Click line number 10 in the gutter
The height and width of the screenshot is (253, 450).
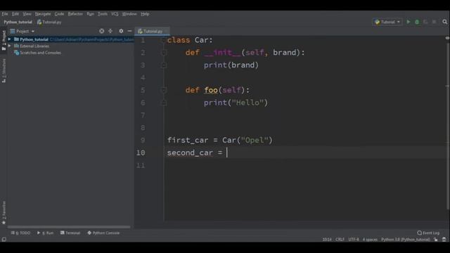click(x=141, y=153)
